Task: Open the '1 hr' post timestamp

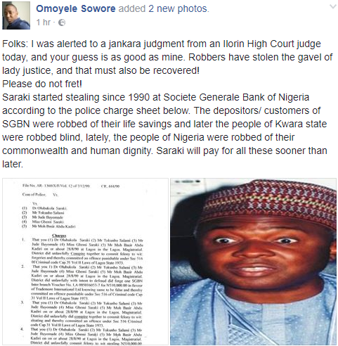Action: pyautogui.click(x=44, y=23)
